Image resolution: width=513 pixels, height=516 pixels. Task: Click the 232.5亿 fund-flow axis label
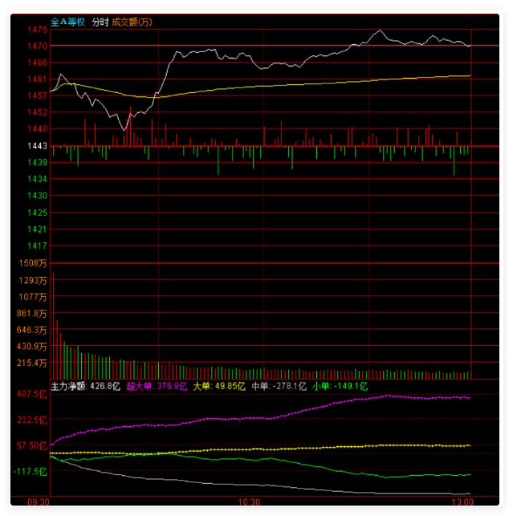pyautogui.click(x=31, y=420)
